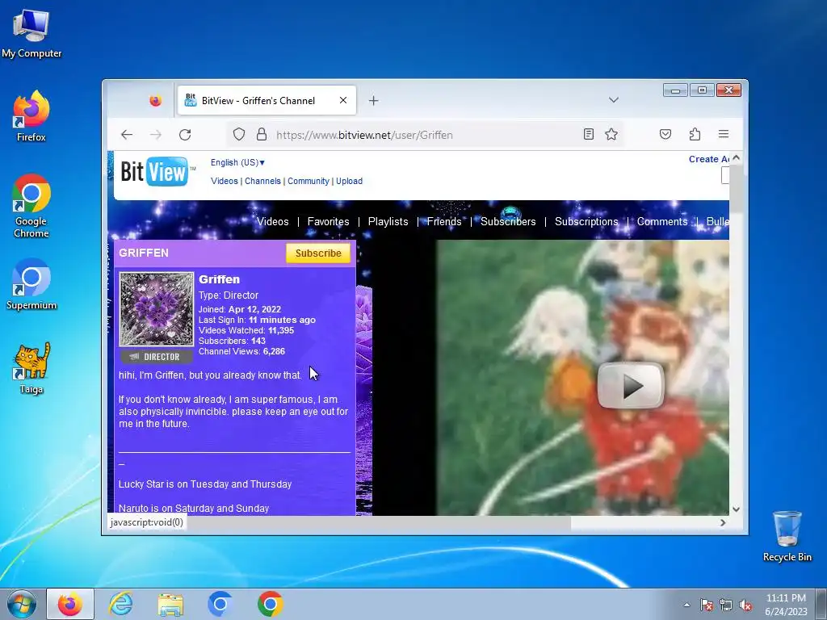
Task: Switch to channel Comments tab
Action: tap(662, 221)
